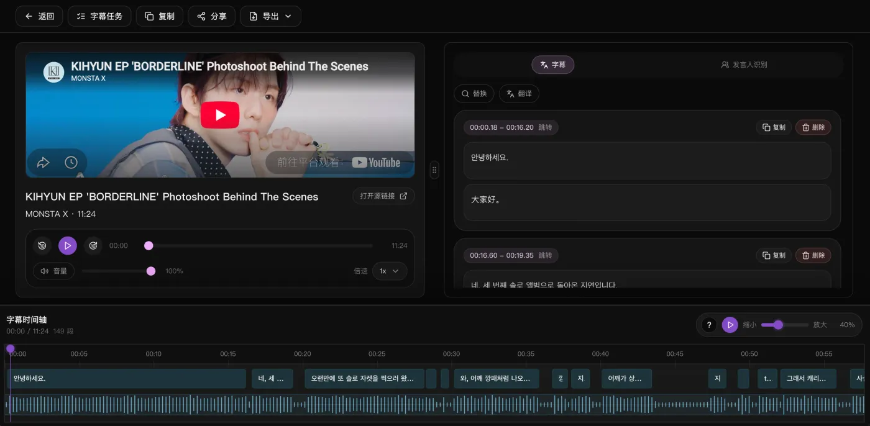870x426 pixels.
Task: Go back with the 返回 button
Action: (39, 16)
